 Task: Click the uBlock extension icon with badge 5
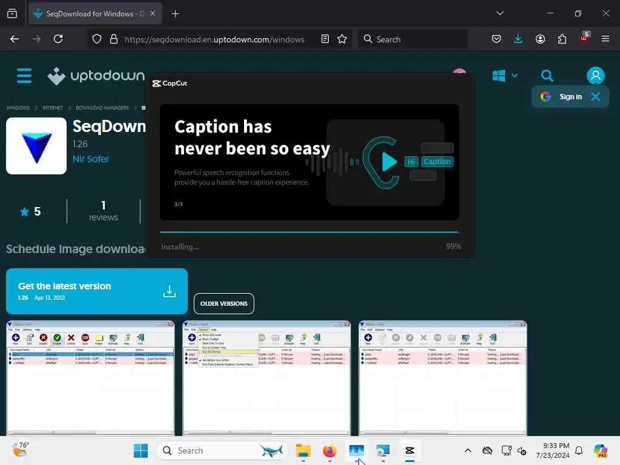(584, 38)
